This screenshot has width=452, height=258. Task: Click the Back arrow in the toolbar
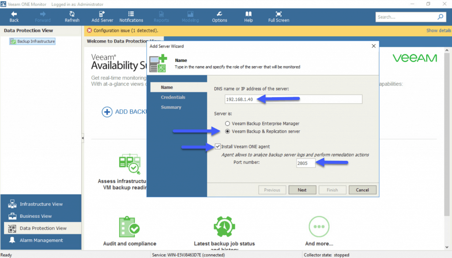14,15
